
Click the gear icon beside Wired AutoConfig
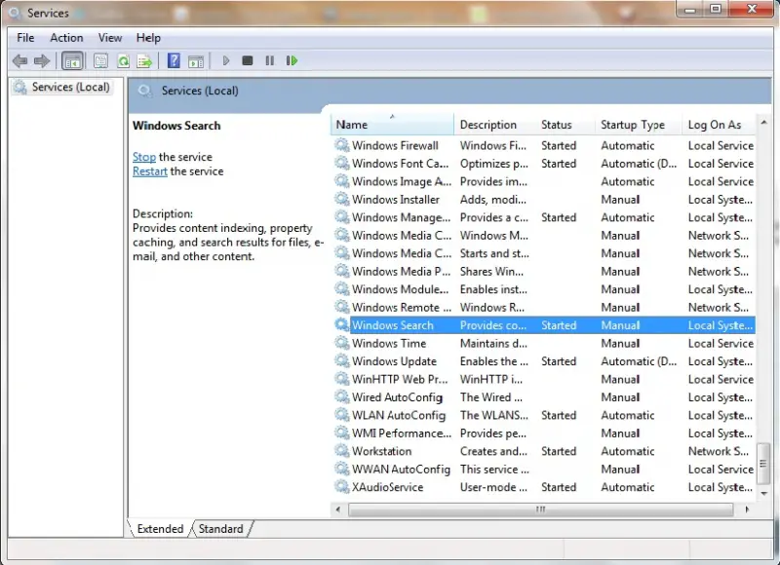[342, 396]
